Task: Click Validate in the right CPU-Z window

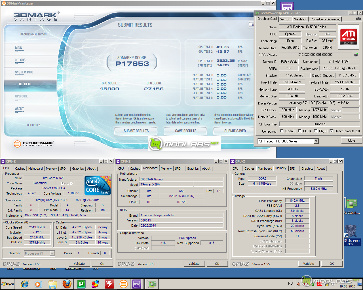Action: (x=309, y=264)
